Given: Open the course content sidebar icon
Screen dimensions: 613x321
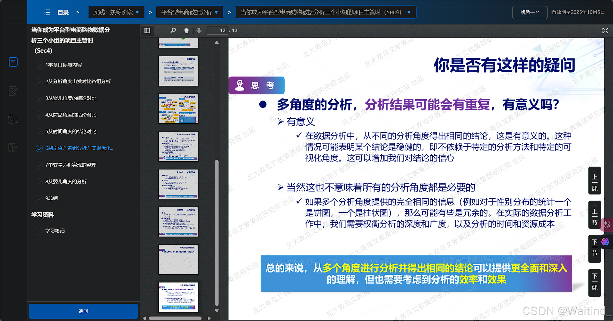Looking at the screenshot, I should click(13, 62).
